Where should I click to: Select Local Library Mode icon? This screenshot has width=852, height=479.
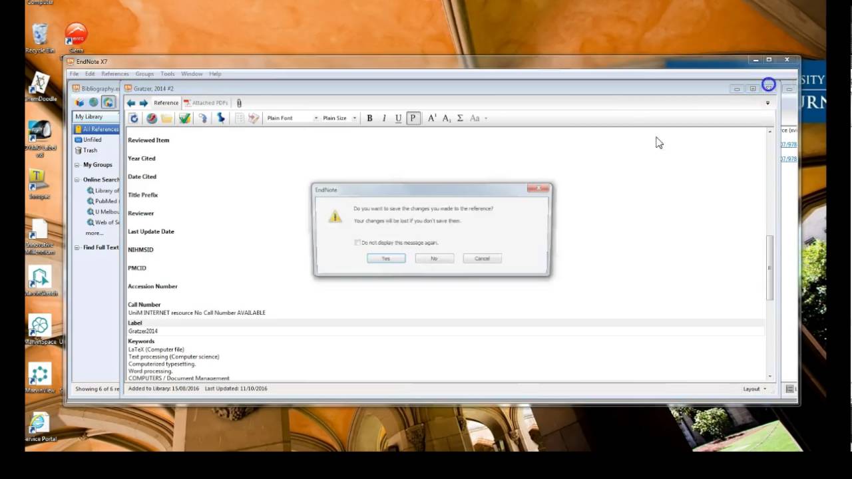(79, 102)
